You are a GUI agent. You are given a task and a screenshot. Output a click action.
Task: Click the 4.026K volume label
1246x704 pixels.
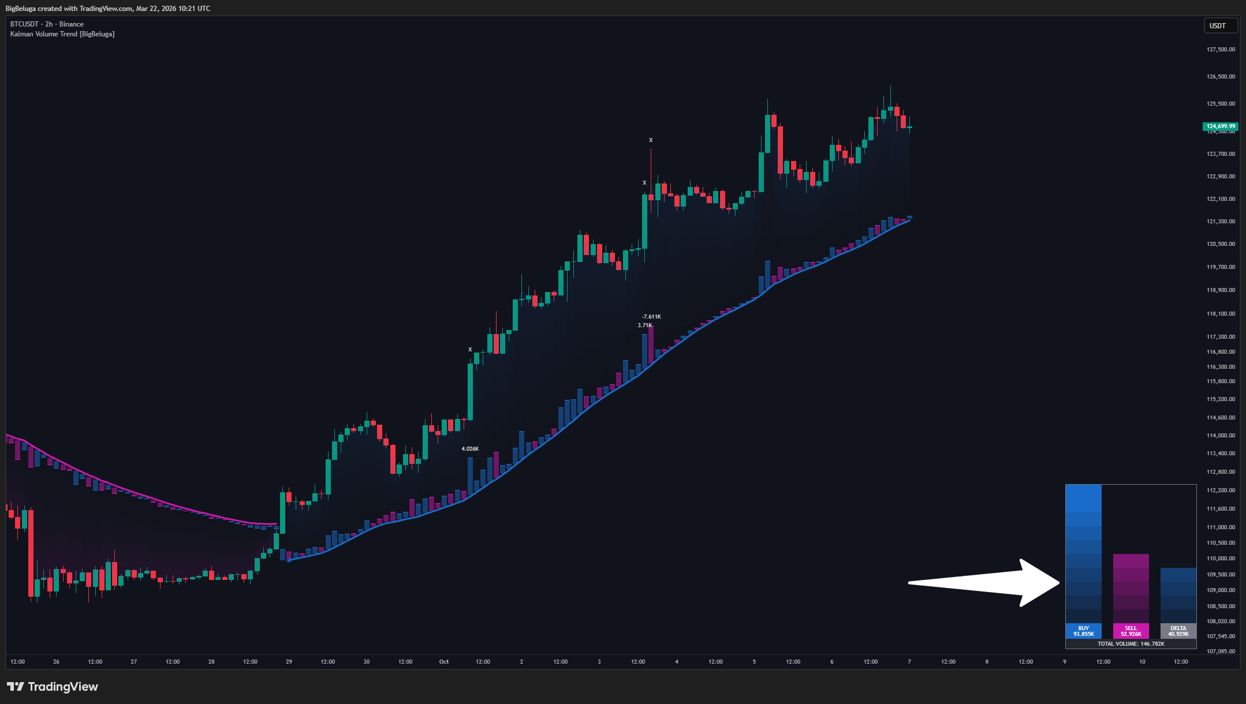click(470, 449)
